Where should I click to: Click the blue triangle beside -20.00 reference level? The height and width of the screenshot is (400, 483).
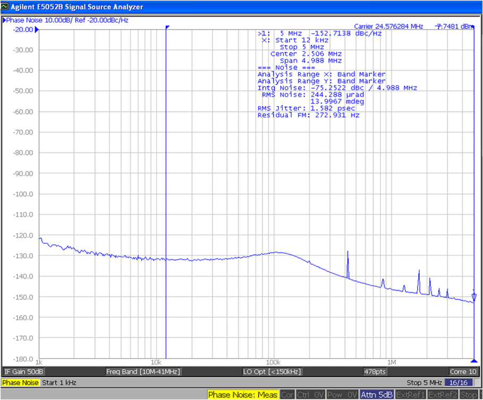click(36, 30)
